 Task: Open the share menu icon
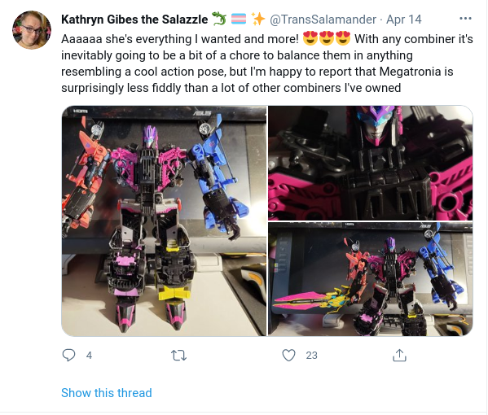399,355
